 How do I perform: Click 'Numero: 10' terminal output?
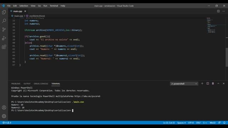17,105
